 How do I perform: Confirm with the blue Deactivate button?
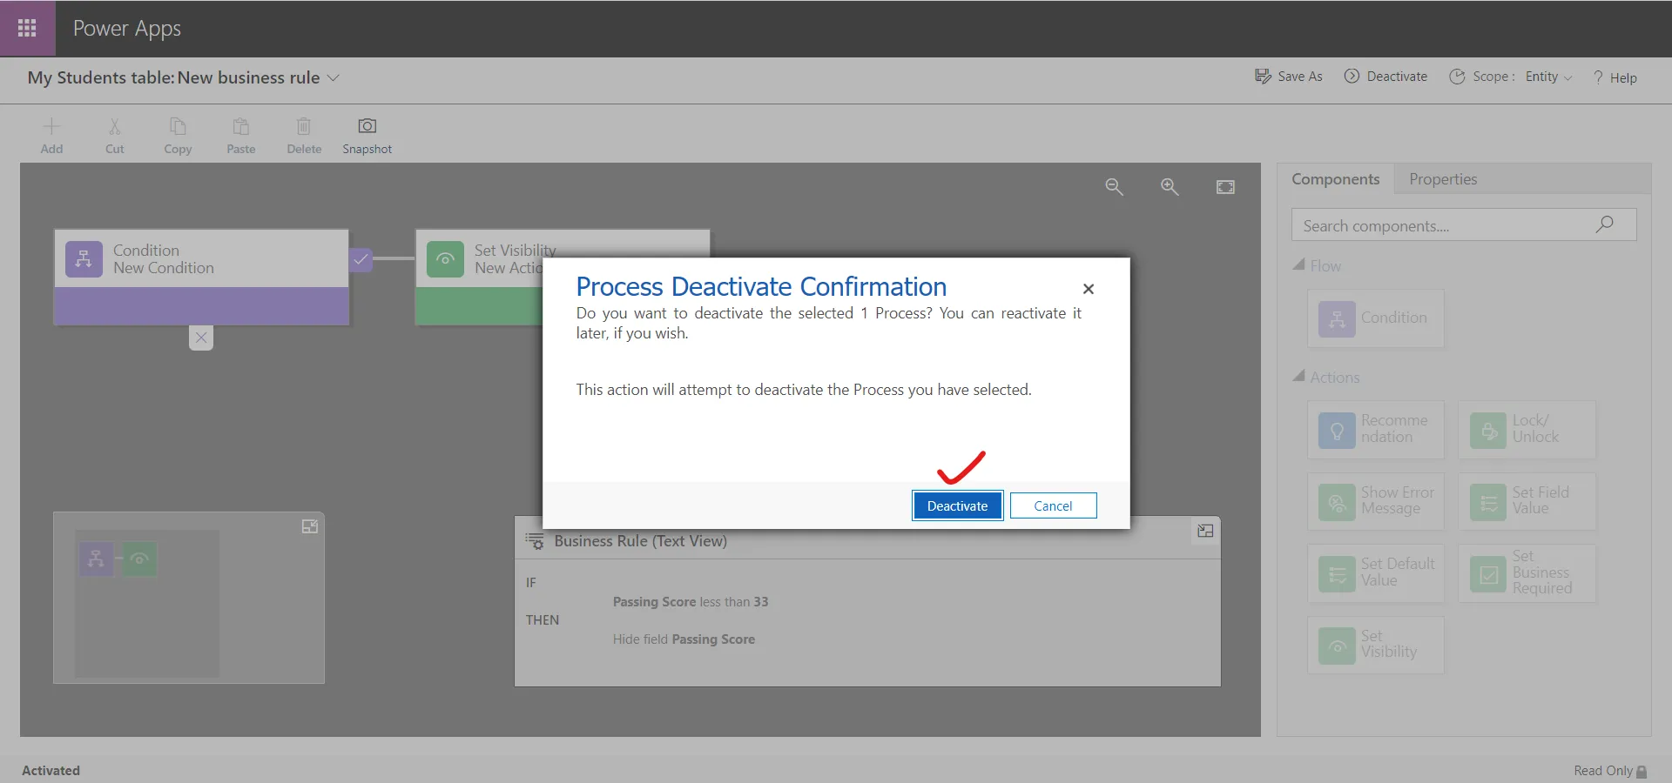point(957,505)
